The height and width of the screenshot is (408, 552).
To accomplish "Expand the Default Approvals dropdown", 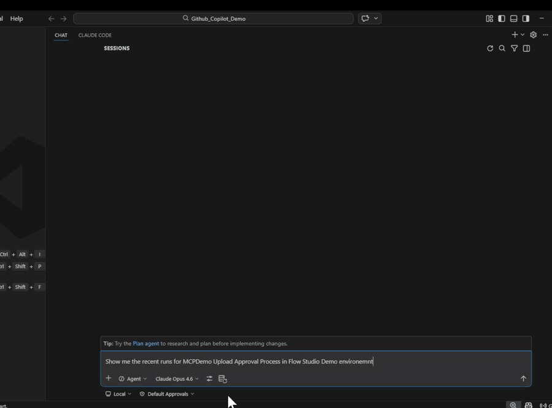I will tap(166, 394).
